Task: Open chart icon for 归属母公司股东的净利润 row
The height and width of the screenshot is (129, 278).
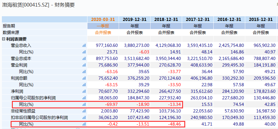Action: pos(84,98)
